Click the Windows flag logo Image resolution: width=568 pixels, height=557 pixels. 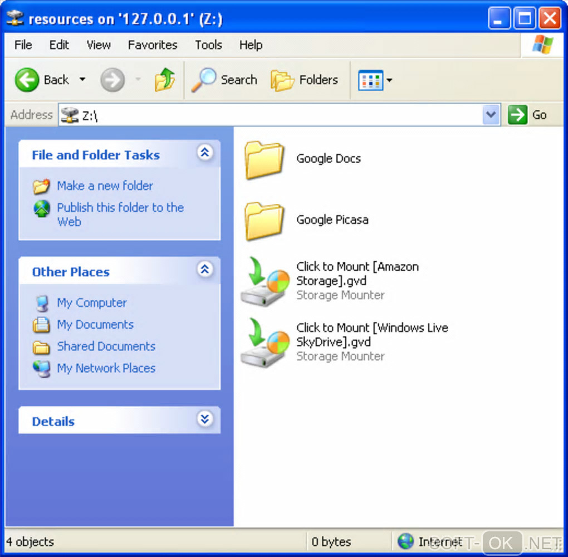tap(542, 45)
